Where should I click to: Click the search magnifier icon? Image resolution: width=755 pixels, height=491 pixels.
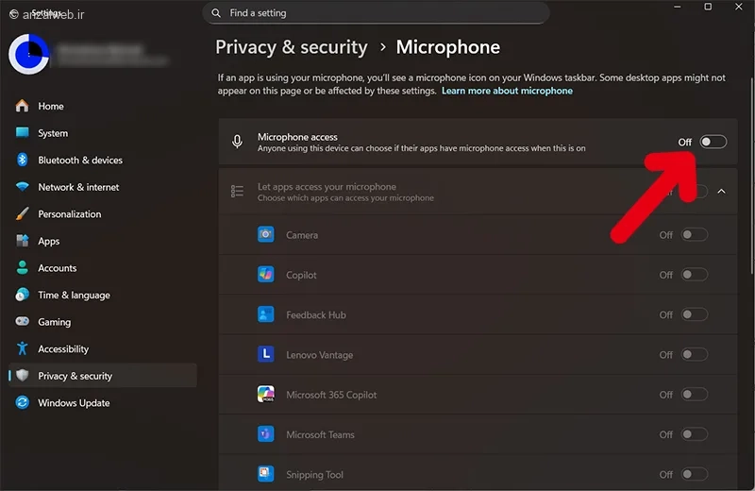(x=216, y=13)
